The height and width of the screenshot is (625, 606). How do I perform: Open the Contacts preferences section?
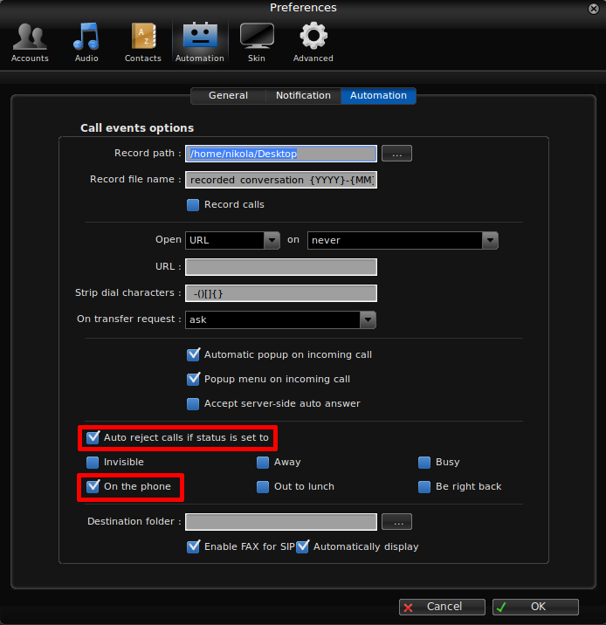[143, 42]
